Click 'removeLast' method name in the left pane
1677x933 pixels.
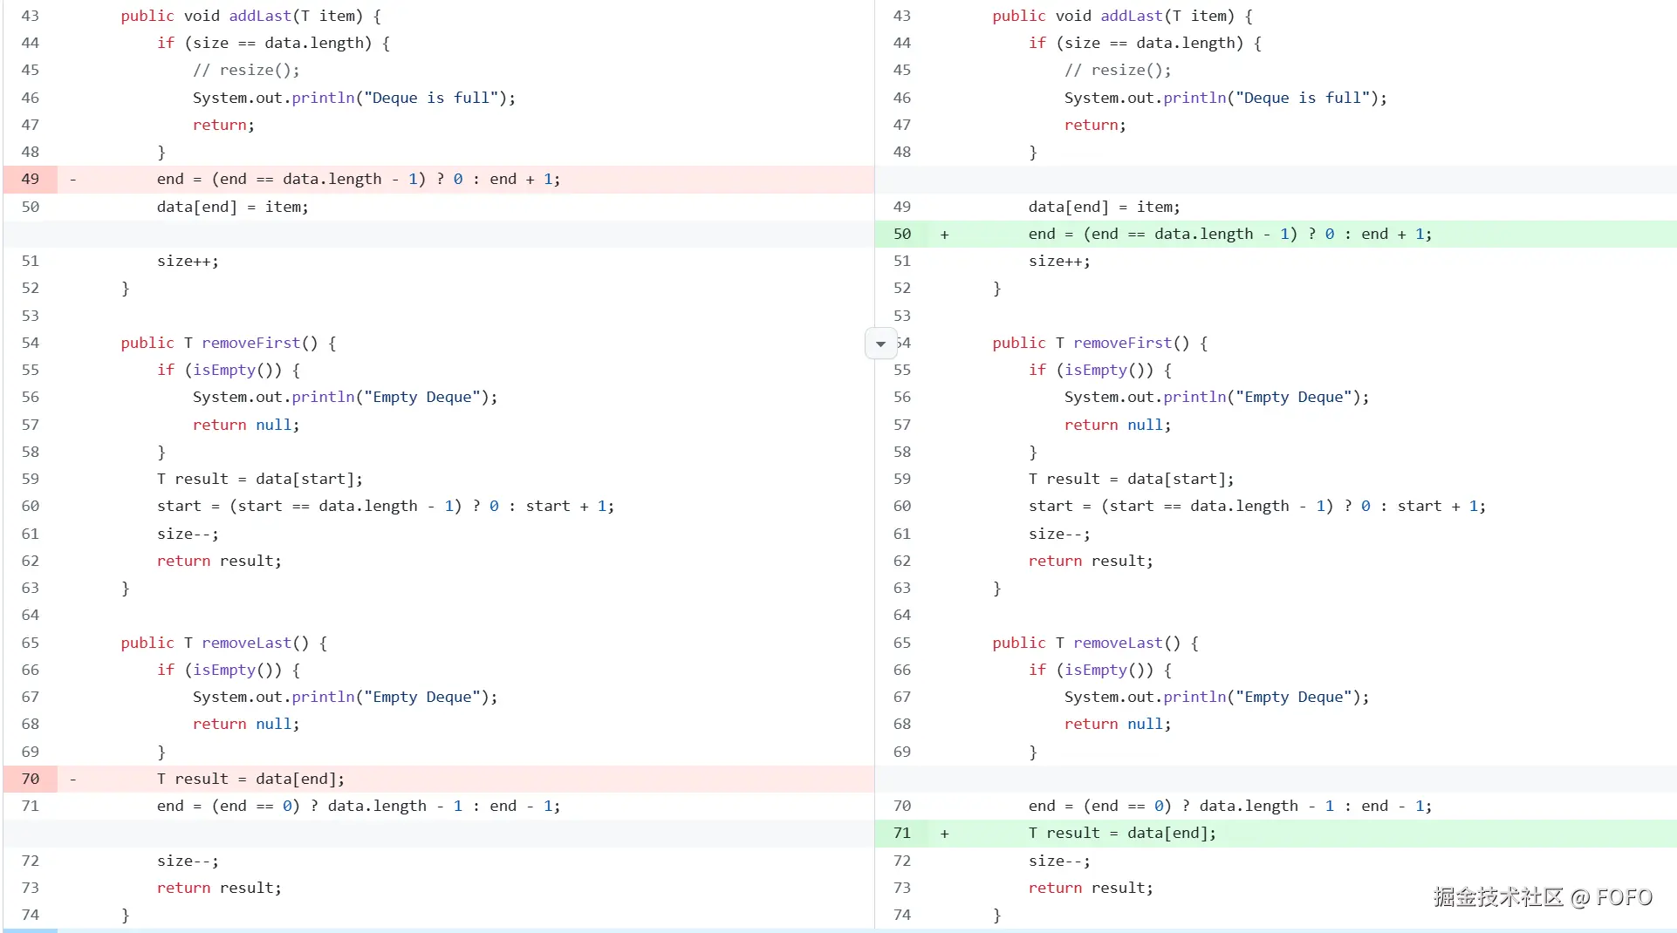pos(247,644)
